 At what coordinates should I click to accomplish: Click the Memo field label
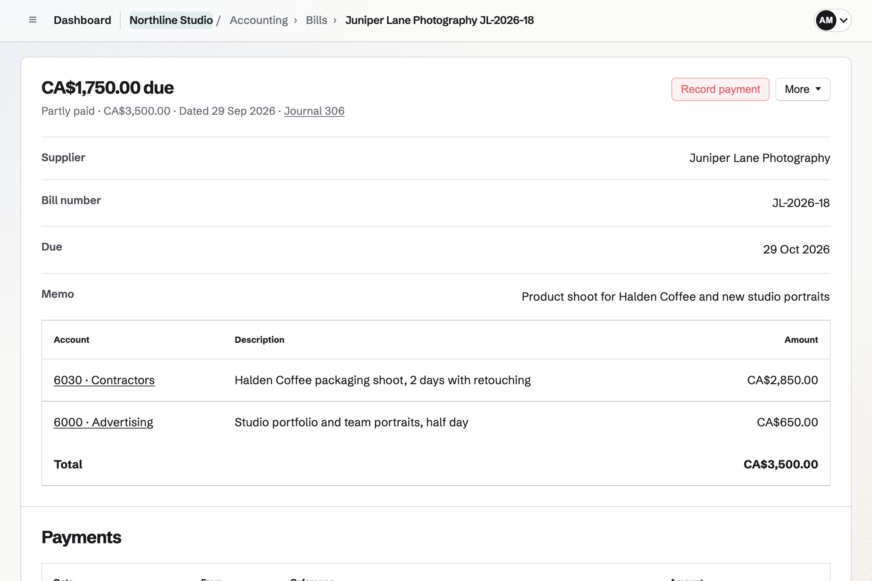(57, 294)
